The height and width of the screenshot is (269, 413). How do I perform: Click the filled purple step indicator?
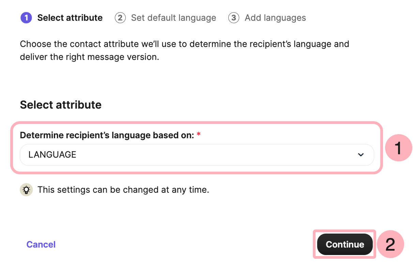coord(26,18)
